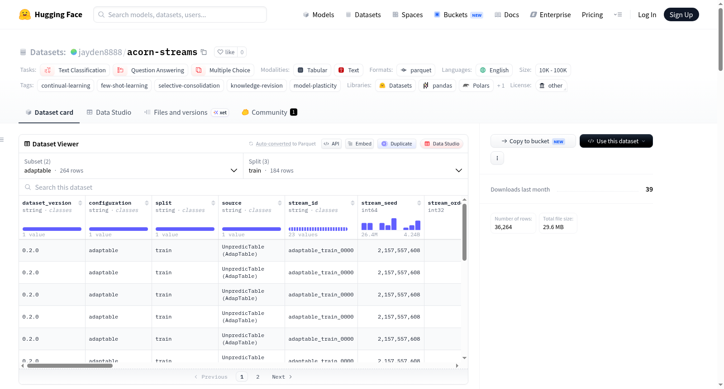Click the table vertical scrollbar
Viewport: 724px width, 389px height.
click(x=464, y=232)
